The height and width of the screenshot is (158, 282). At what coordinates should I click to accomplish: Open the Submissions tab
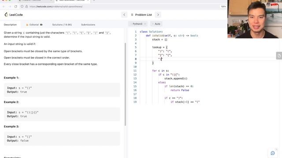pyautogui.click(x=88, y=25)
